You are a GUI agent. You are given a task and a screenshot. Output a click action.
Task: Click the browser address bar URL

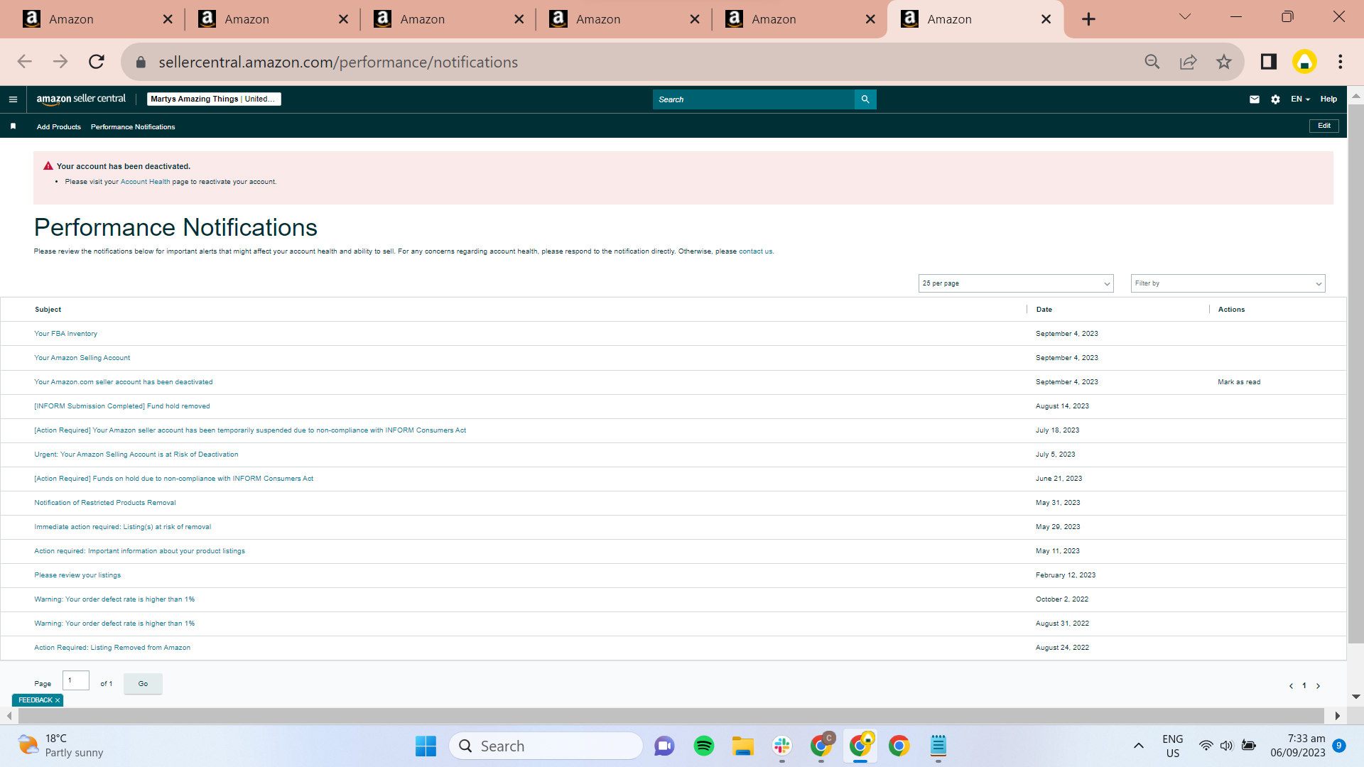338,62
